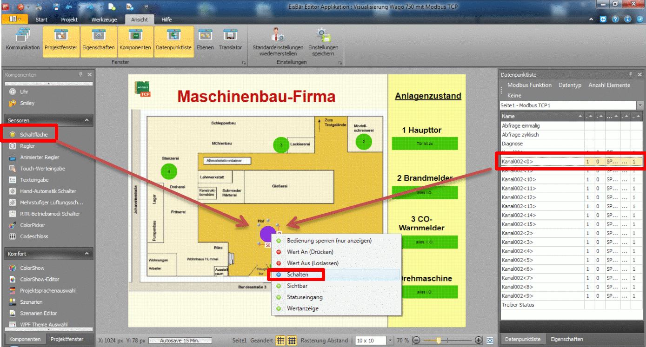Open the orange application menu button

[x=14, y=19]
